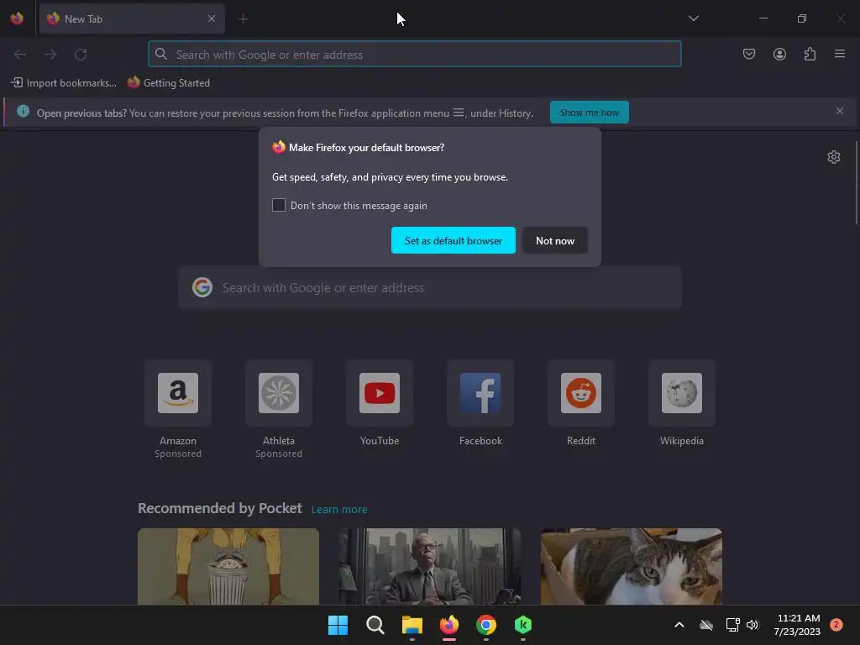
Task: Open the volume speaker tray icon
Action: click(x=752, y=625)
